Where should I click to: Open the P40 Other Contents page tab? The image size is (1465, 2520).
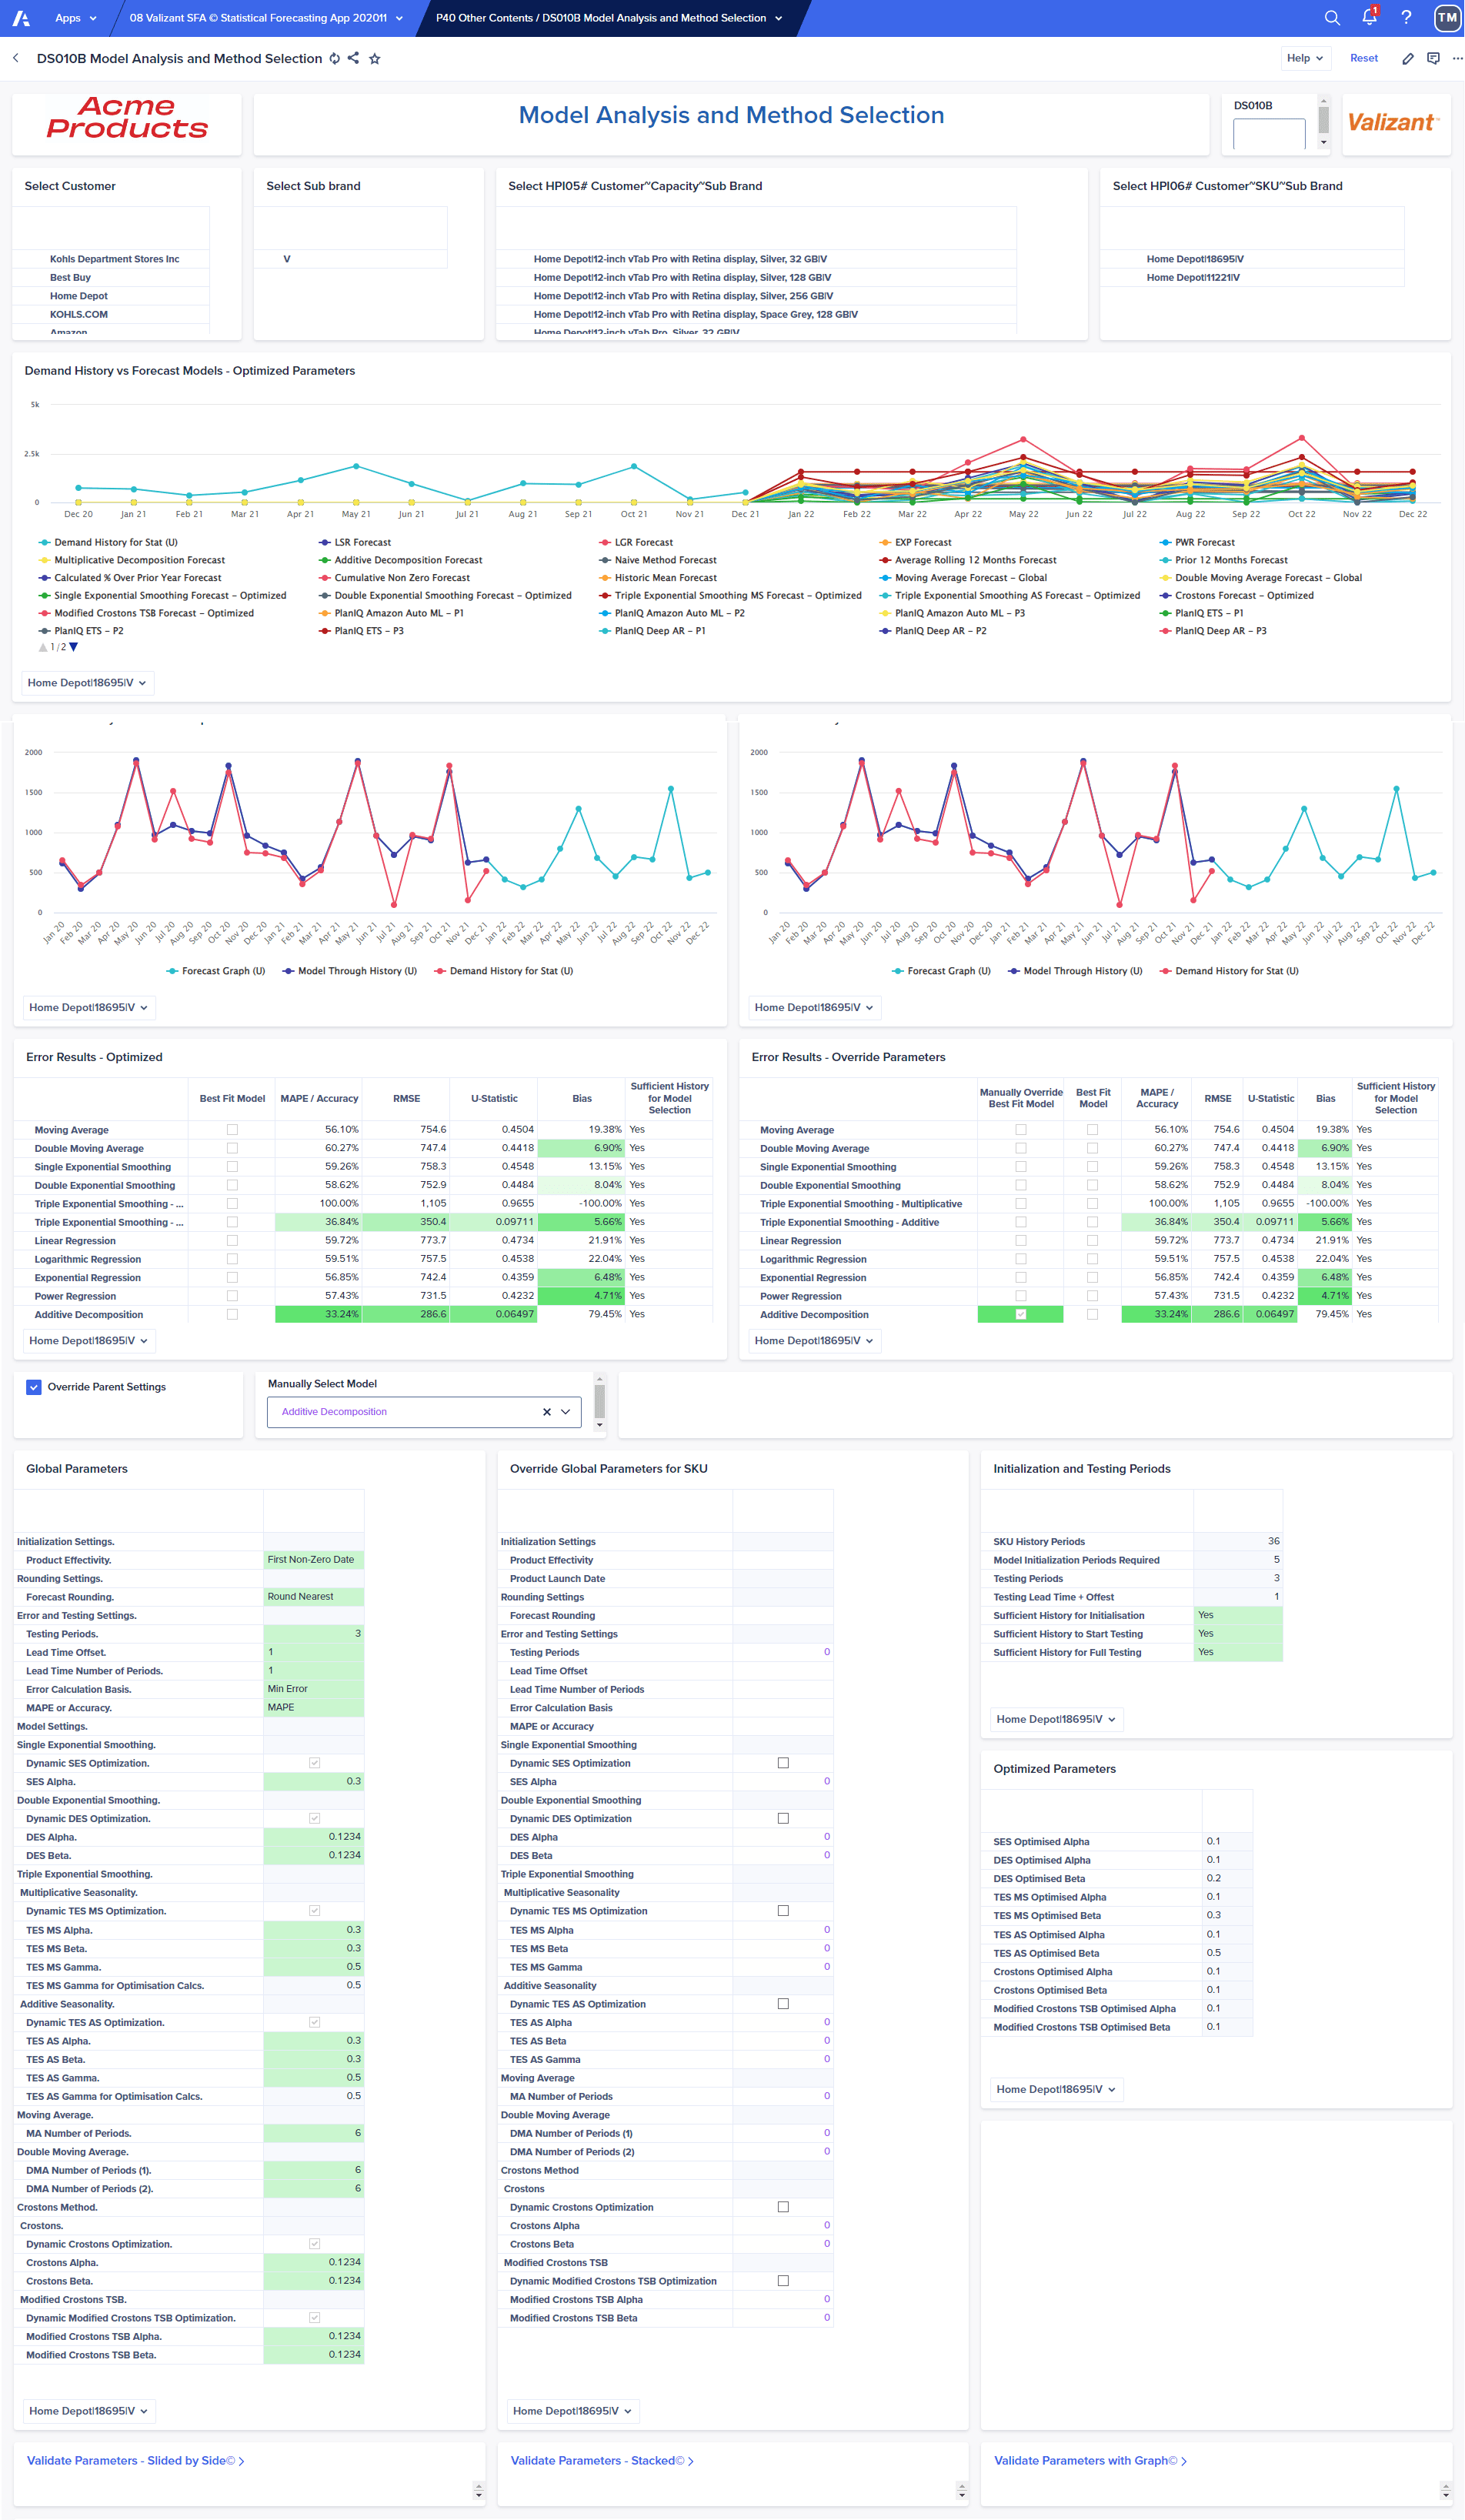(608, 18)
